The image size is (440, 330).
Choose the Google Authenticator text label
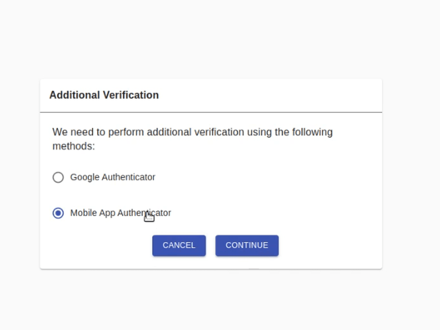coord(112,177)
